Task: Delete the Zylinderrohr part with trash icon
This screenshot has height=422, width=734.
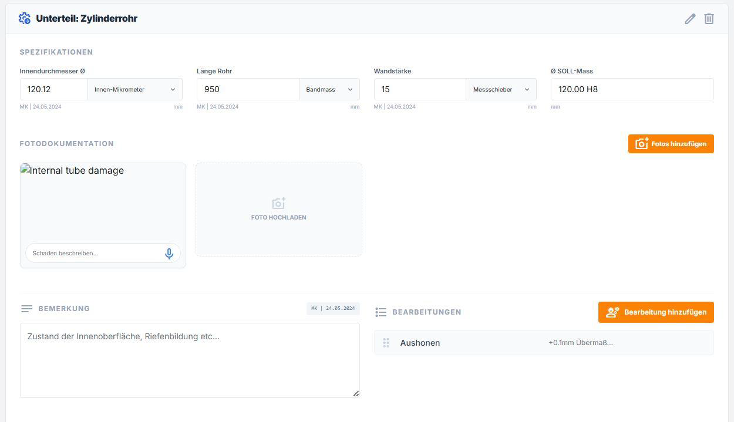Action: click(x=709, y=19)
